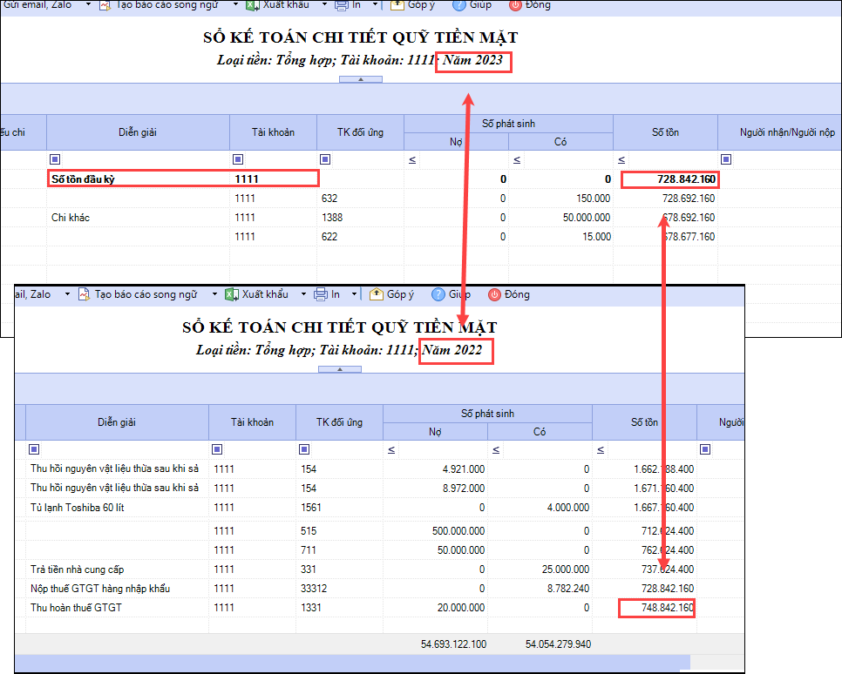Click horizontal scrollbar at bottom of 2022 report
The image size is (842, 674).
pyautogui.click(x=349, y=664)
